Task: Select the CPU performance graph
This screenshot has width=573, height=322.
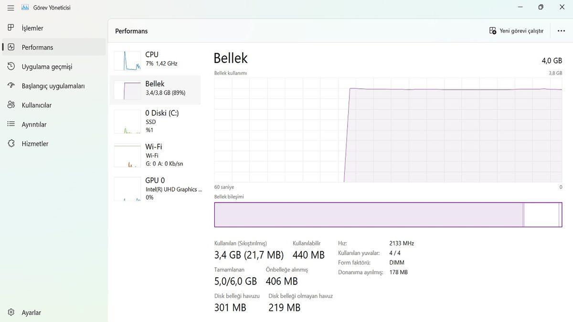Action: click(127, 61)
